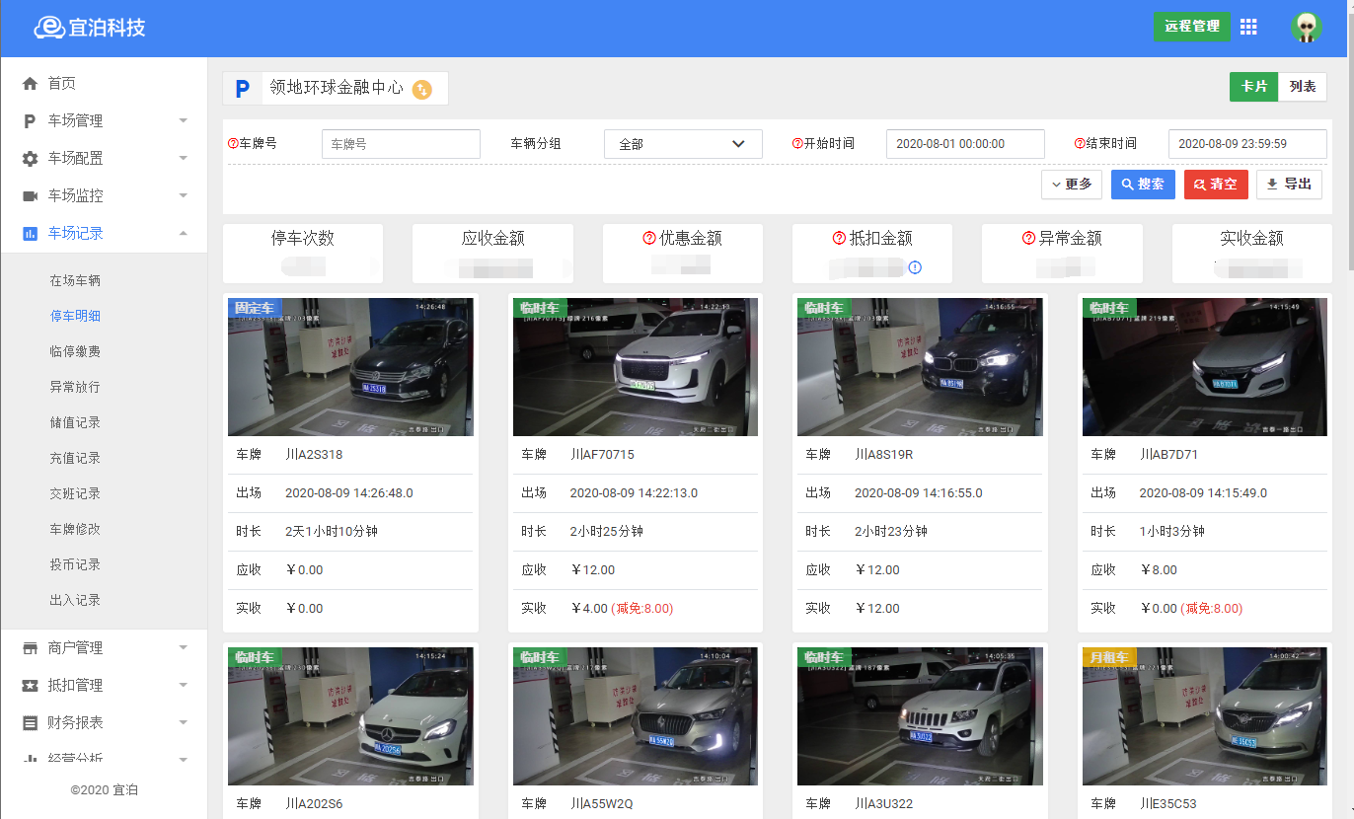Click the 宜泊科技 logo icon

(x=49, y=28)
